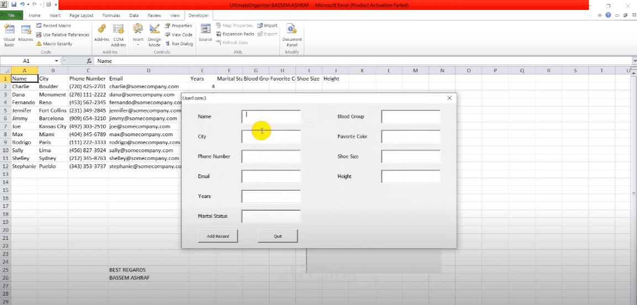This screenshot has width=637, height=305.
Task: Switch to the Data tab
Action: [134, 15]
